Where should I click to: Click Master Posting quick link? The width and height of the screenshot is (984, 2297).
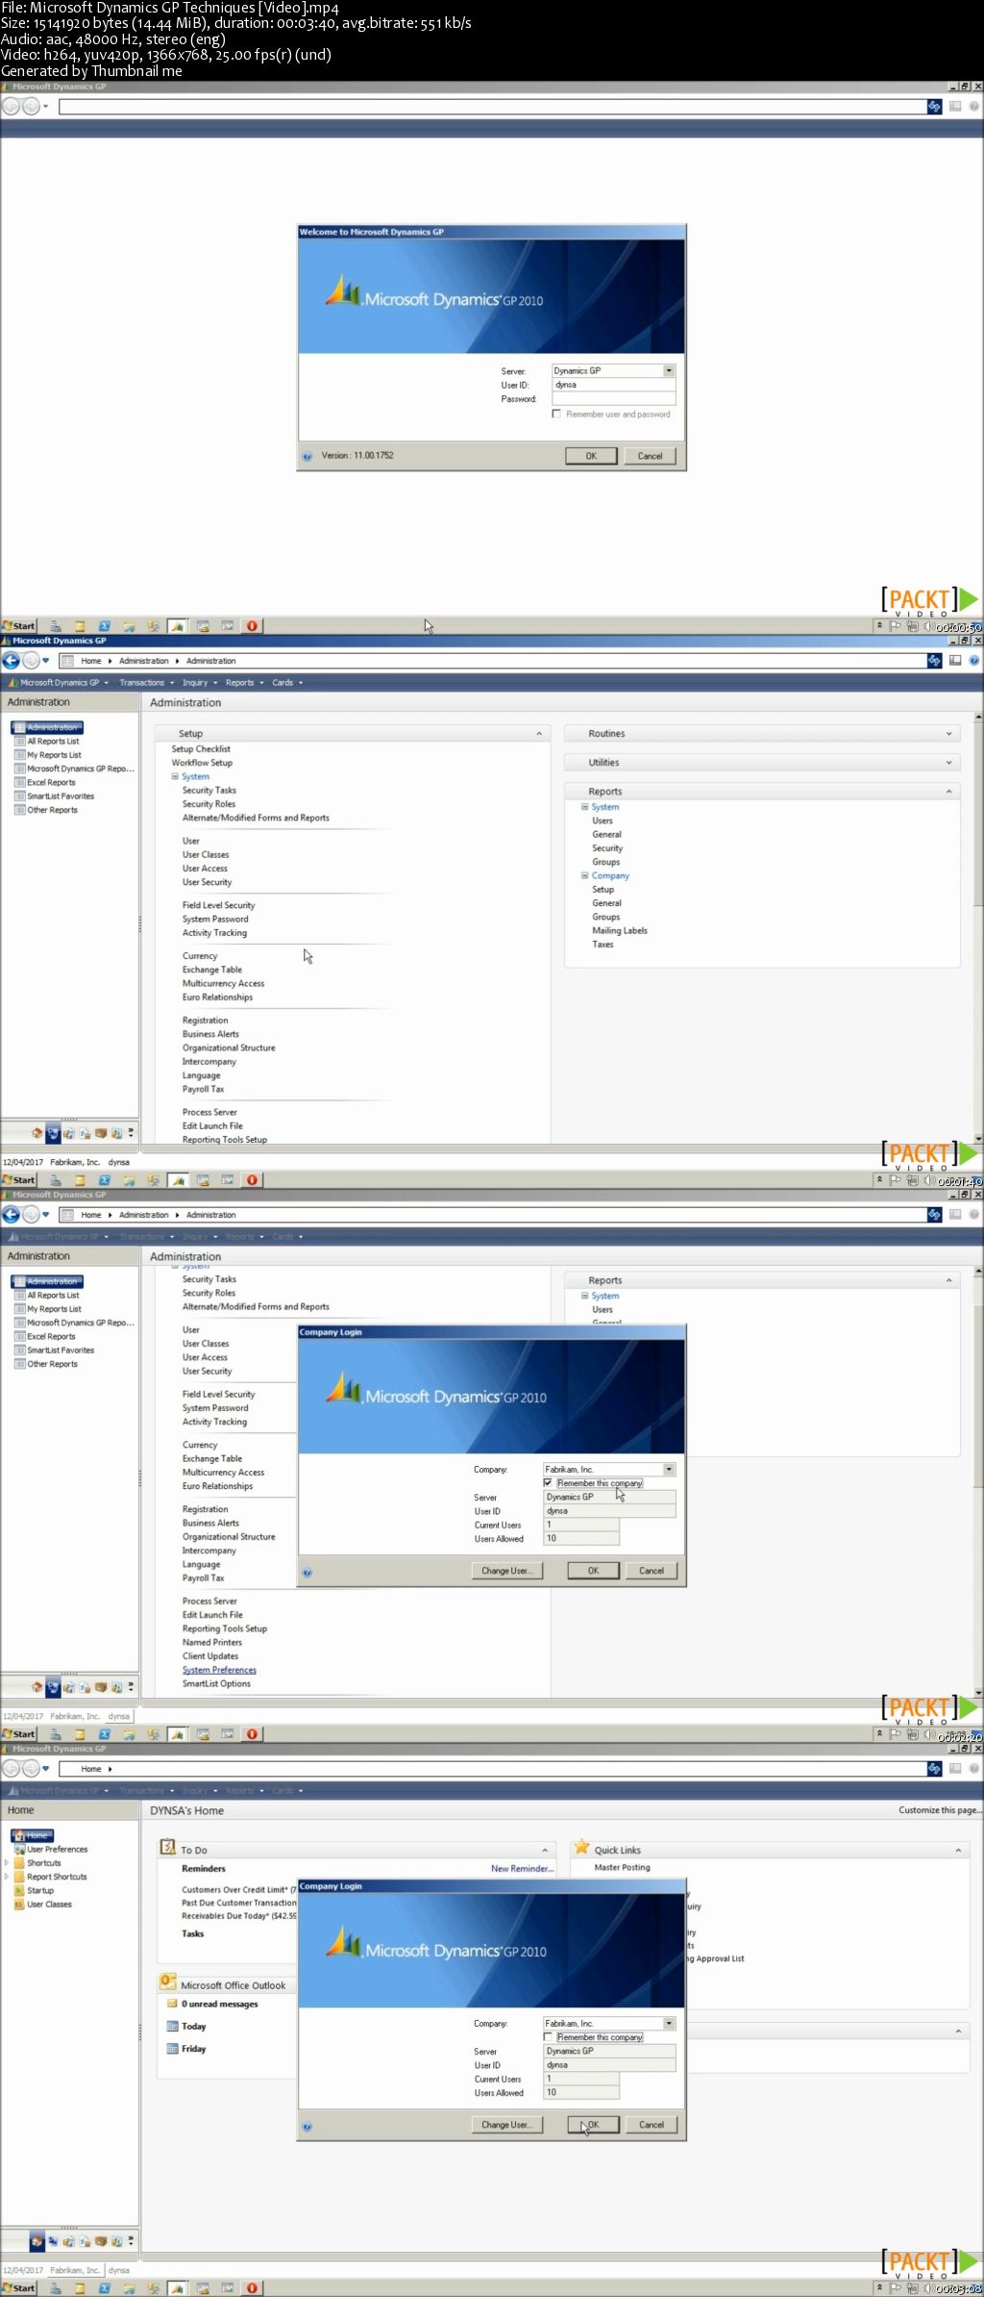tap(622, 1867)
